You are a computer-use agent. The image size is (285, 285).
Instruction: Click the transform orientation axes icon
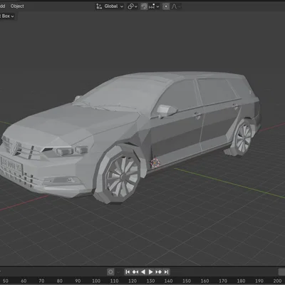tap(99, 6)
